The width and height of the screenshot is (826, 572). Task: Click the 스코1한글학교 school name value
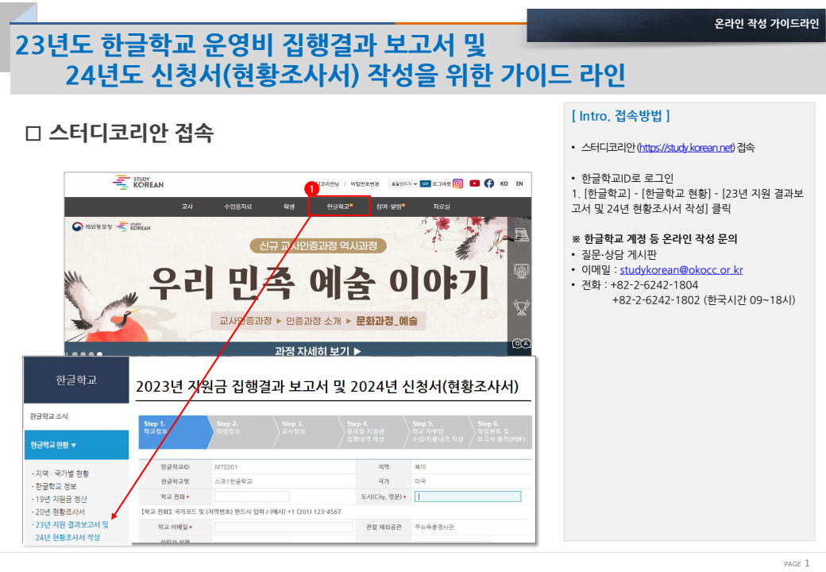click(x=234, y=481)
